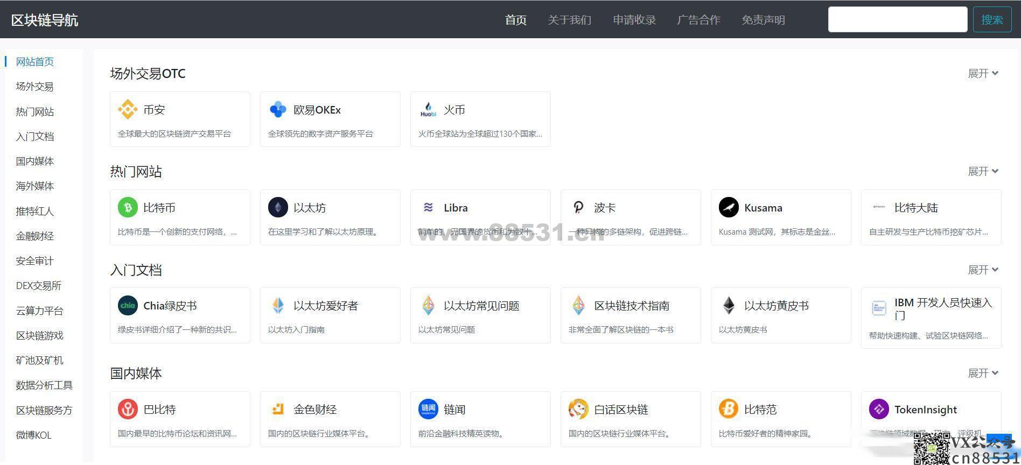Click the 比特币爱好者的精神家园 description
Screen dimensions: 1021x465
point(767,434)
